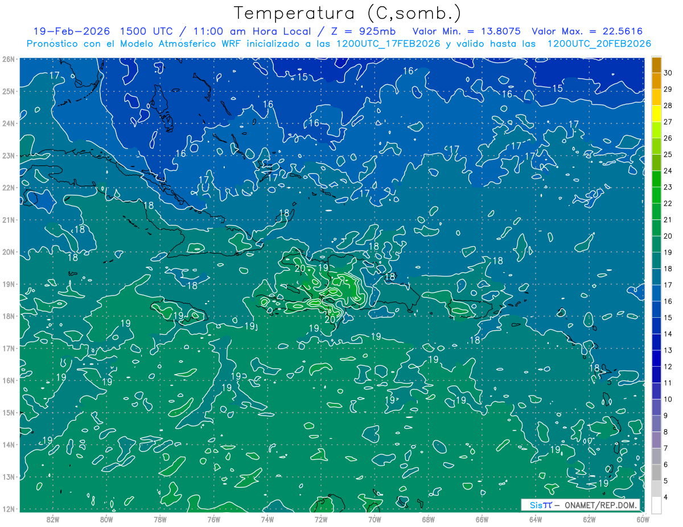Image resolution: width=683 pixels, height=527 pixels.
Task: Click the "23N" latitude axis label
Action: pyautogui.click(x=9, y=155)
